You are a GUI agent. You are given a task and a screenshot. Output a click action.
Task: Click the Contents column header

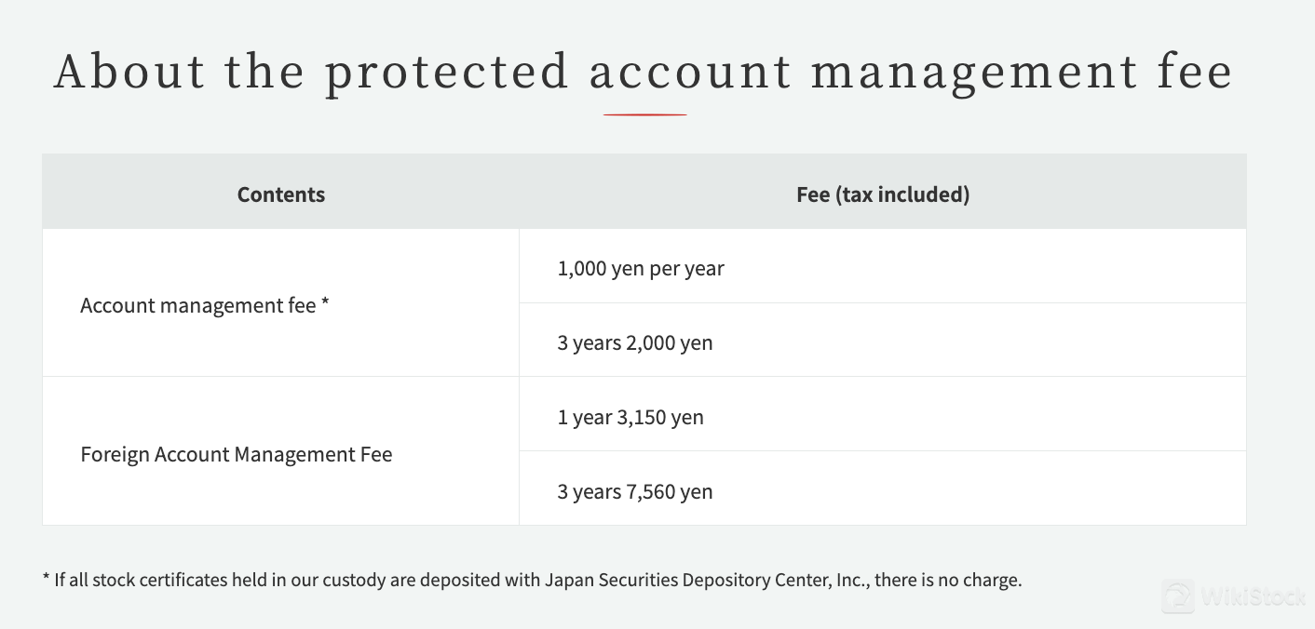pyautogui.click(x=281, y=194)
